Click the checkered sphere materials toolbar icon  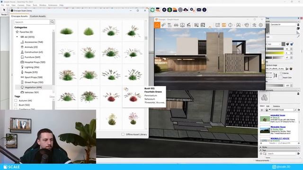coord(180,9)
